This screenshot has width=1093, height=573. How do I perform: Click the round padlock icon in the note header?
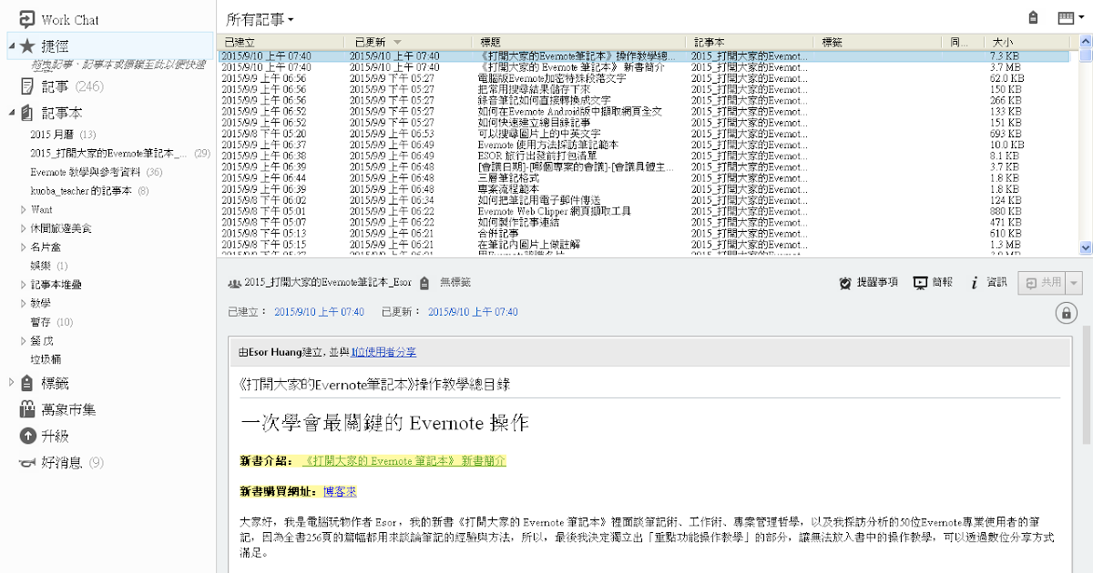coord(1065,313)
